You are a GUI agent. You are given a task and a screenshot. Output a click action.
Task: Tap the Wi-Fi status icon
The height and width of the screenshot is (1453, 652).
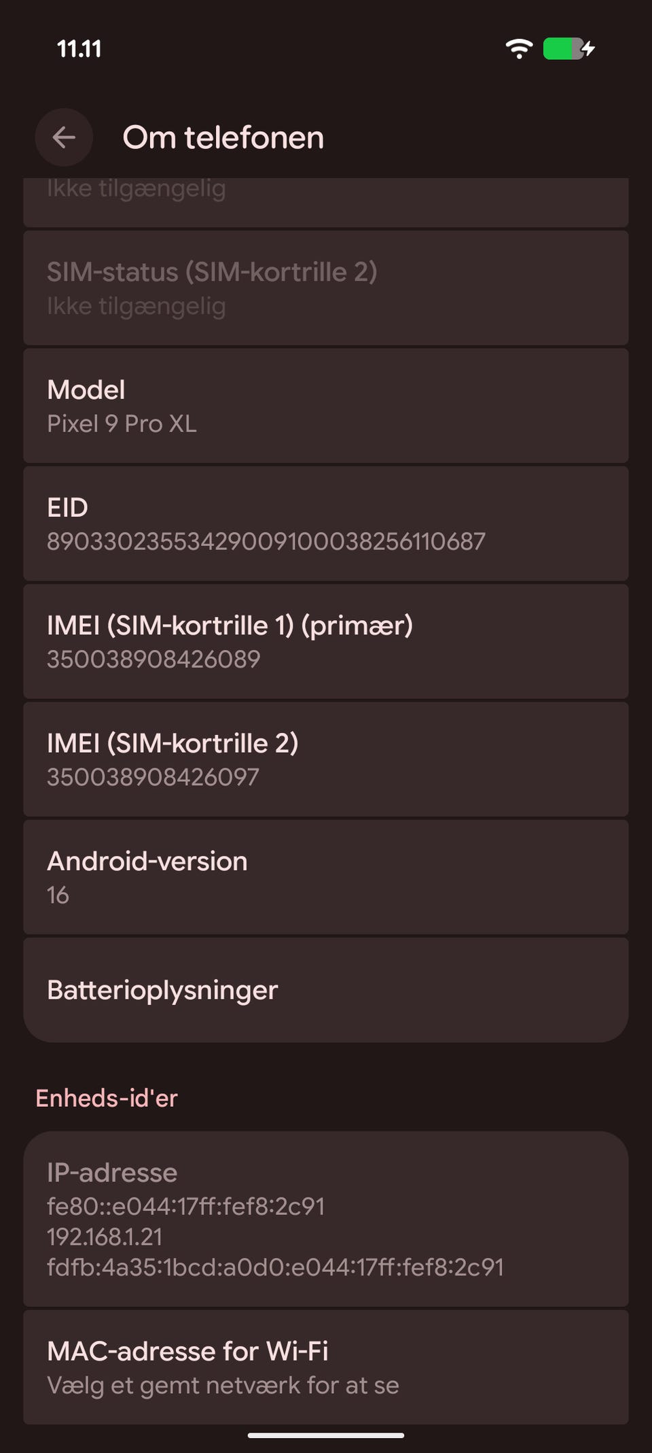tap(519, 49)
